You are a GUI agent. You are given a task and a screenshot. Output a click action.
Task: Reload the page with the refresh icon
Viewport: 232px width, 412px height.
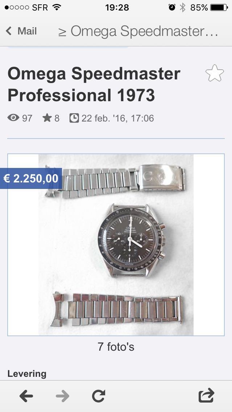[99, 396]
